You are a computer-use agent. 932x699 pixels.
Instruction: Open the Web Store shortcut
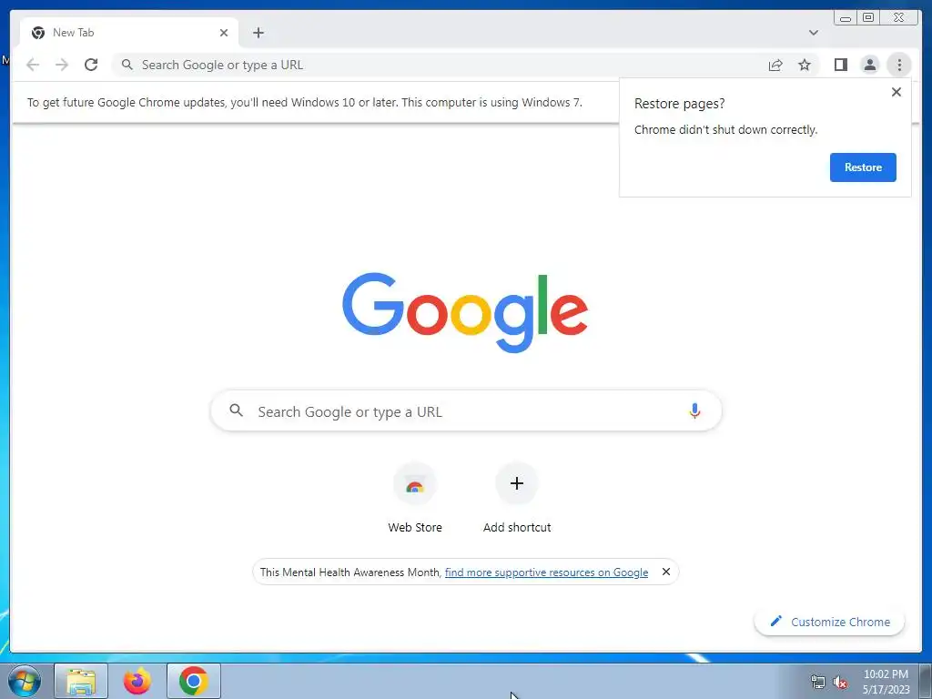415,498
